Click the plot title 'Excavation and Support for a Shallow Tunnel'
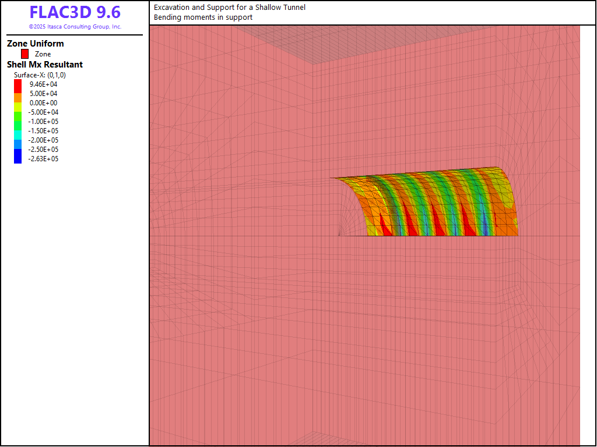The height and width of the screenshot is (447, 597). point(229,8)
